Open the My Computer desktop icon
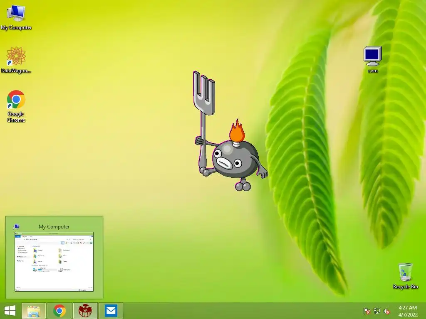The width and height of the screenshot is (426, 319). (16, 17)
